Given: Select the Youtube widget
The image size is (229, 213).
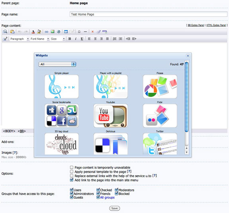Looking at the screenshot, I should (x=111, y=115).
